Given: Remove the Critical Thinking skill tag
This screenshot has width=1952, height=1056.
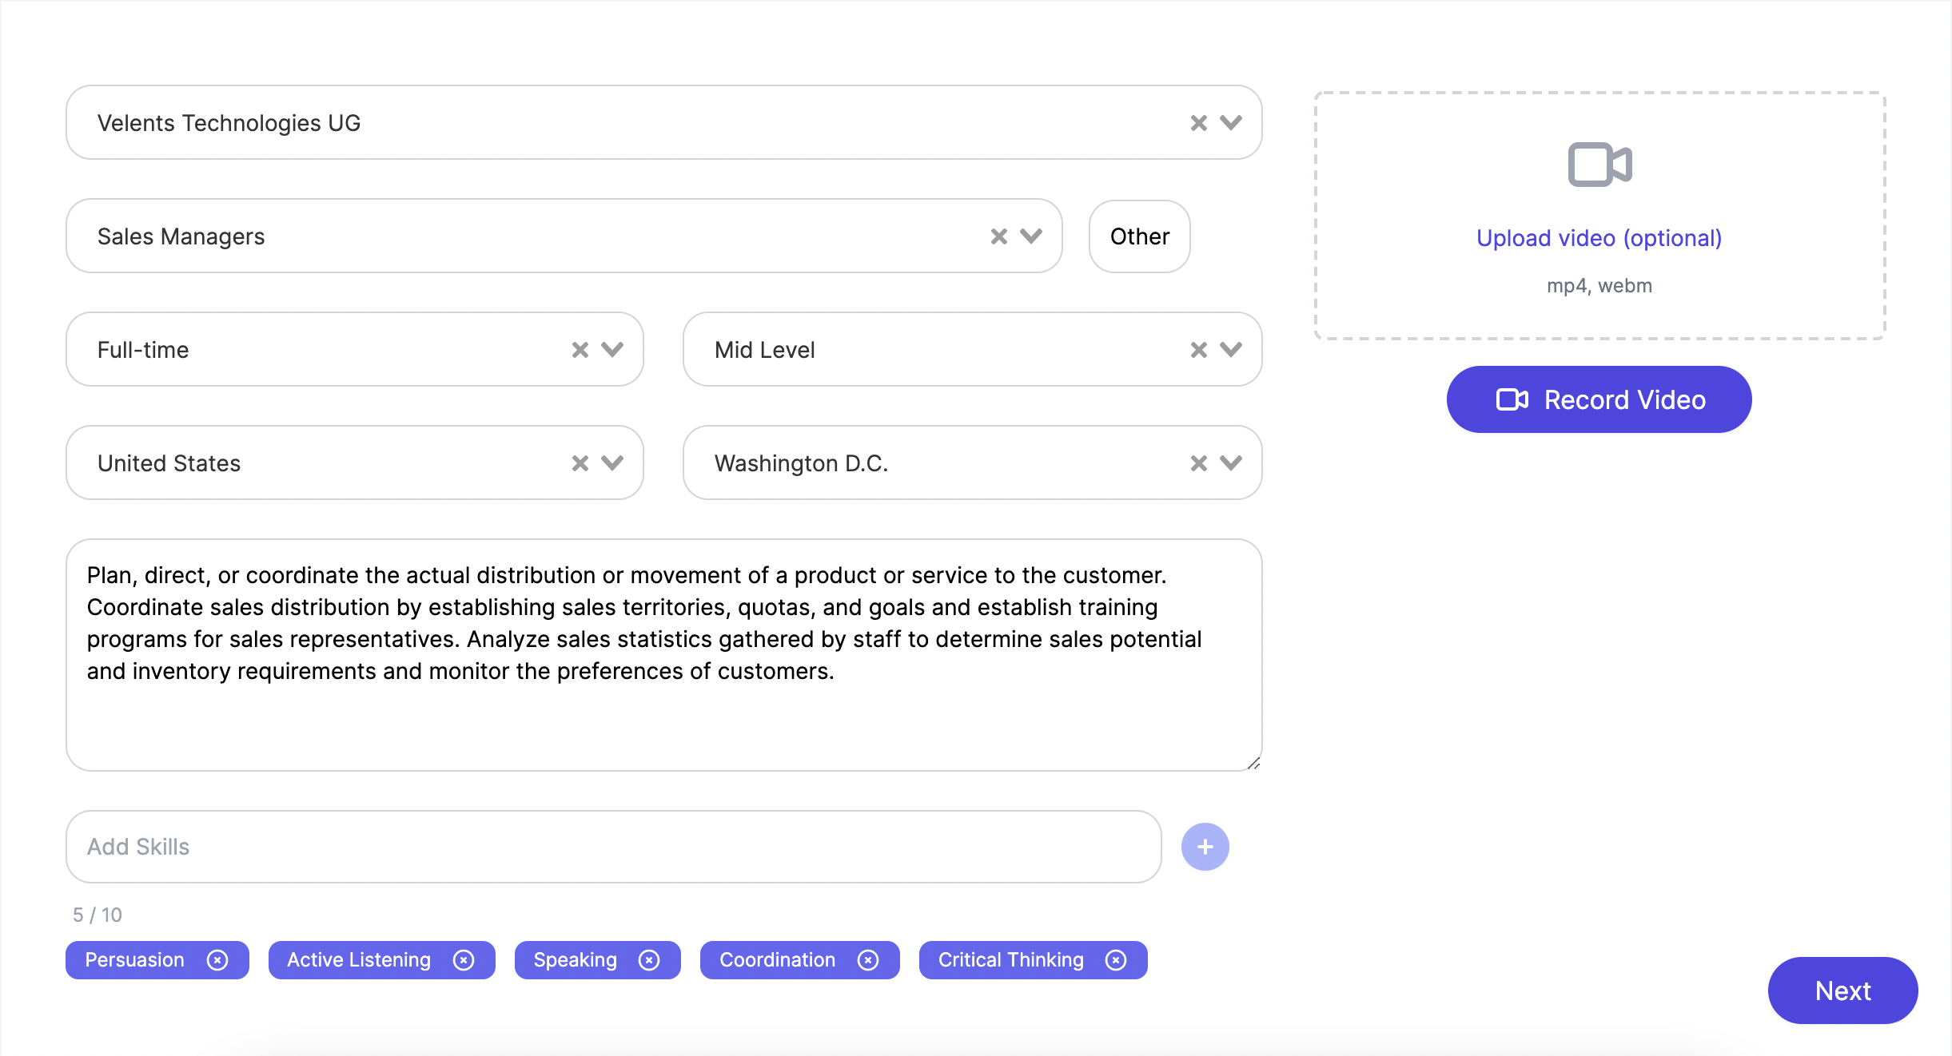Looking at the screenshot, I should coord(1116,960).
